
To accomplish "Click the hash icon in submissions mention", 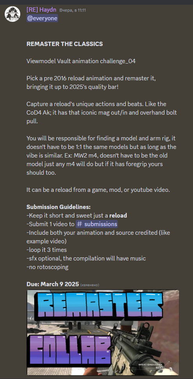I will 80,224.
